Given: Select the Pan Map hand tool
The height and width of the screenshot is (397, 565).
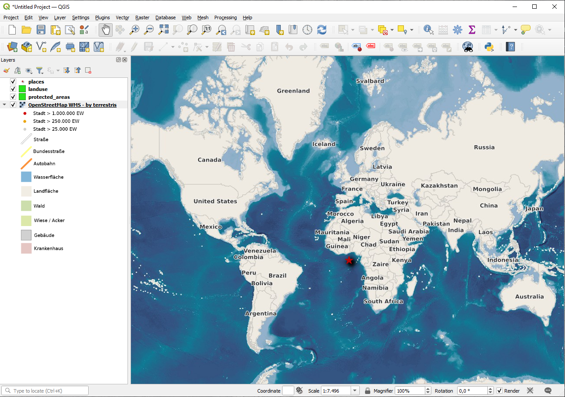Looking at the screenshot, I should point(105,30).
